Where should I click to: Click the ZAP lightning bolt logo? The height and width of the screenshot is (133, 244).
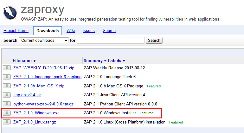coord(10,12)
